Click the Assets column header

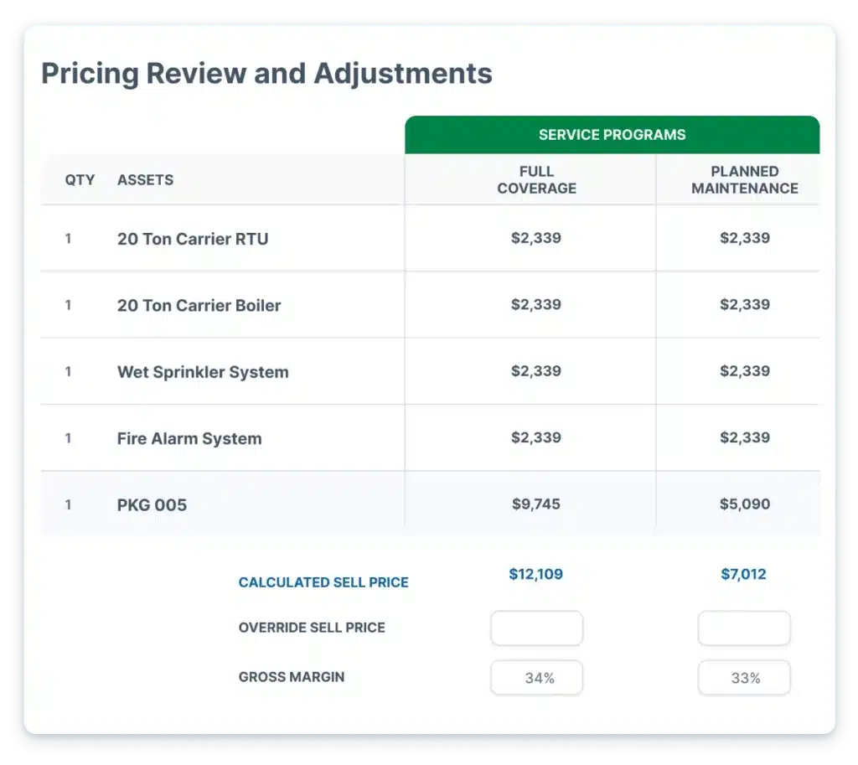[145, 180]
